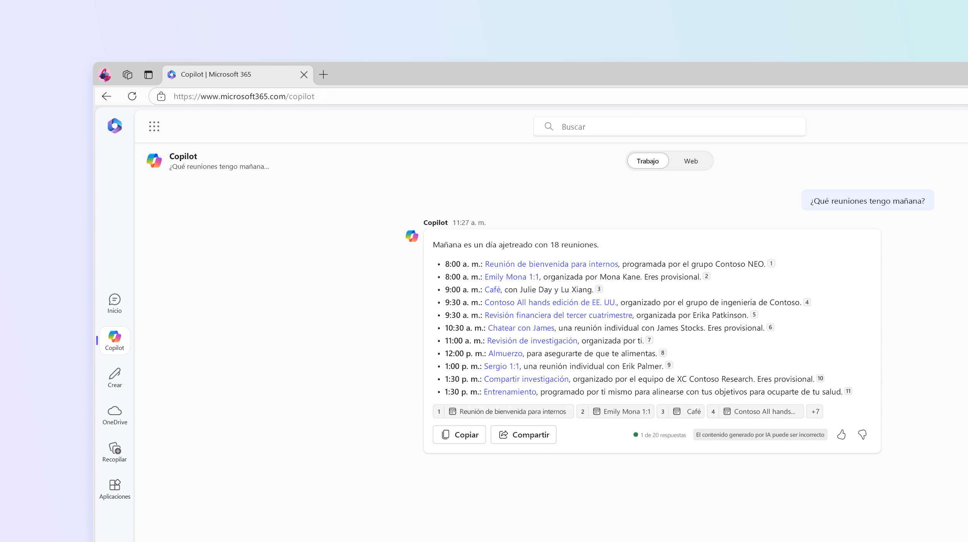This screenshot has height=542, width=968.
Task: Open the app launcher grid
Action: coord(154,126)
